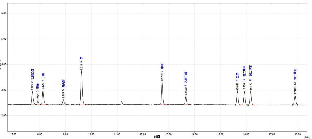Select the 12.739 甲苯 peak label
Viewport: 312px width, 139px height.
point(162,72)
